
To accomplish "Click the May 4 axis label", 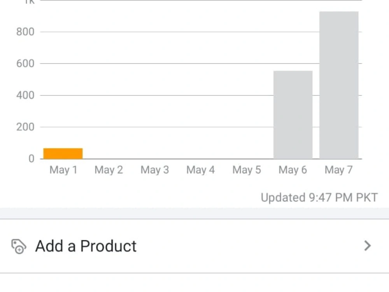I will (x=200, y=170).
